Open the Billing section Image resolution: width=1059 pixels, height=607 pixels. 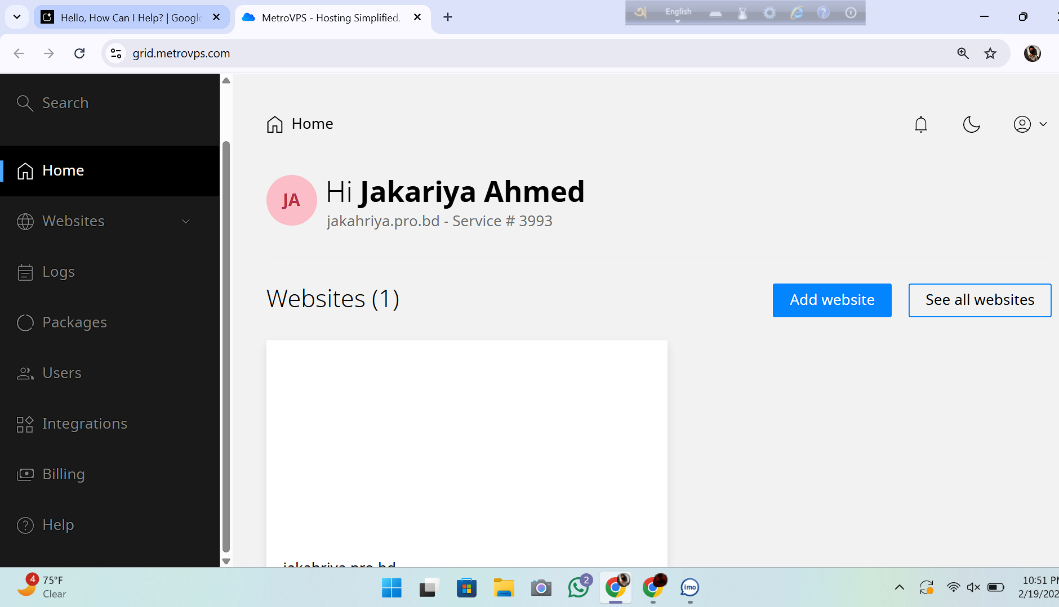(63, 474)
